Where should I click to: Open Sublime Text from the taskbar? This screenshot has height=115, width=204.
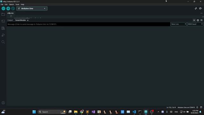[87, 112]
